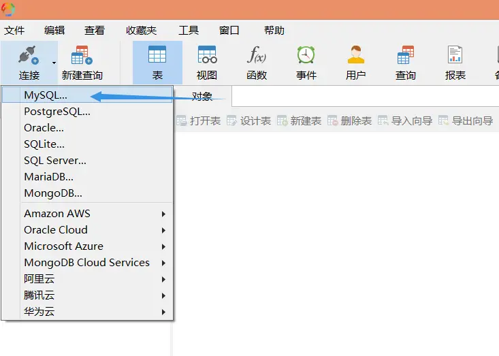
Task: Click the 事件 label text
Action: pos(306,76)
